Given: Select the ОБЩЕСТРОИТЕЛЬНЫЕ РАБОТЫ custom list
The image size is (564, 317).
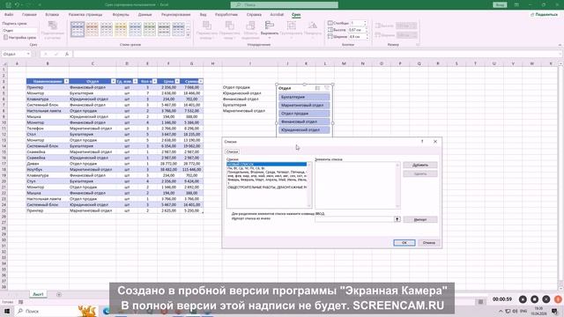Looking at the screenshot, I should (x=266, y=188).
